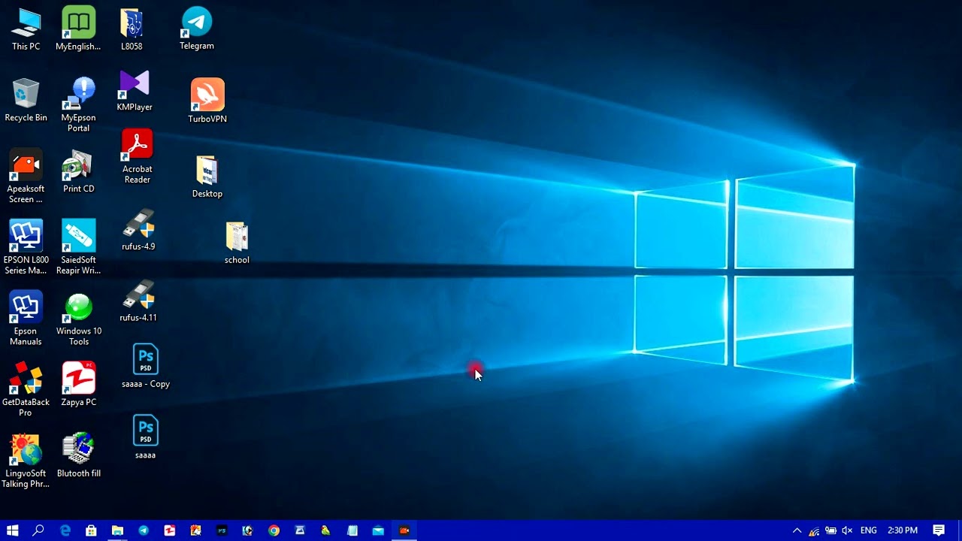The height and width of the screenshot is (541, 962).
Task: Open Zapya from the taskbar
Action: click(170, 530)
